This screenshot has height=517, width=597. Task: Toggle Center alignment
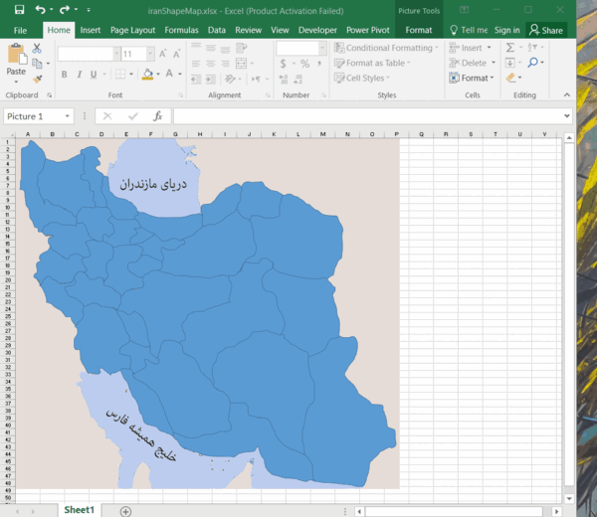coord(211,64)
